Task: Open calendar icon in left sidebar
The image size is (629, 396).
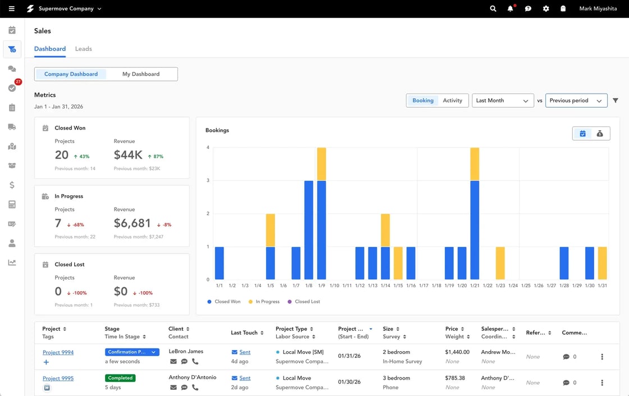Action: tap(12, 30)
